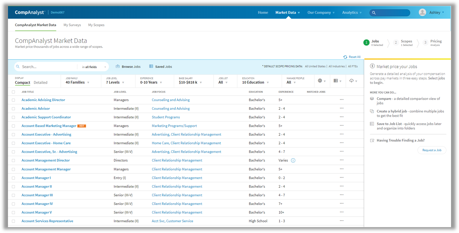Click the globe icon in filter bar
The width and height of the screenshot is (459, 233).
click(320, 81)
